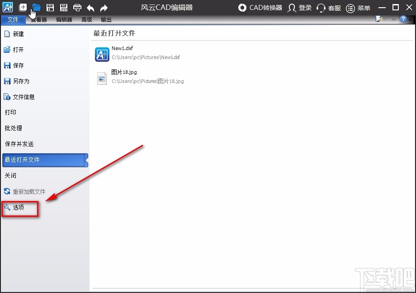The image size is (416, 293).
Task: Select 另存为 in the left sidebar
Action: (21, 81)
